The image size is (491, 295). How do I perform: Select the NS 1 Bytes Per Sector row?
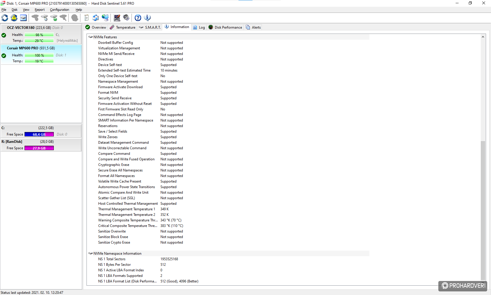228,265
